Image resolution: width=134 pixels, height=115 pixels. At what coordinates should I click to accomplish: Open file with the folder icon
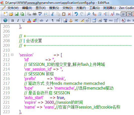tap(11, 14)
